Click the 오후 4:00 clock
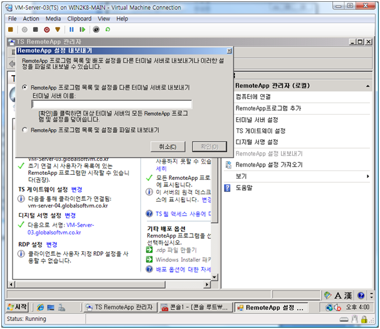Screen dimensions: 380x329 (357, 307)
